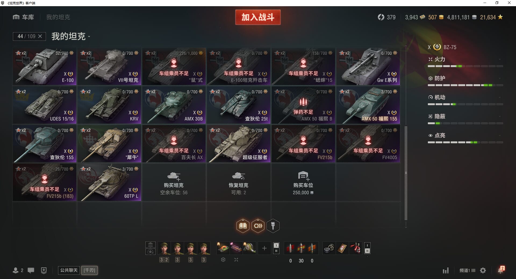Expand the 火力 firepower stats section
The width and height of the screenshot is (516, 279).
click(x=465, y=59)
